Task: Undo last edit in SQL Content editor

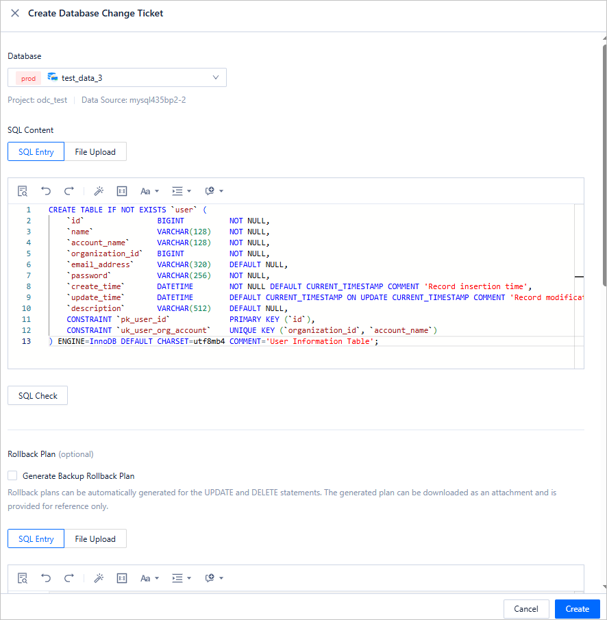Action: point(46,191)
